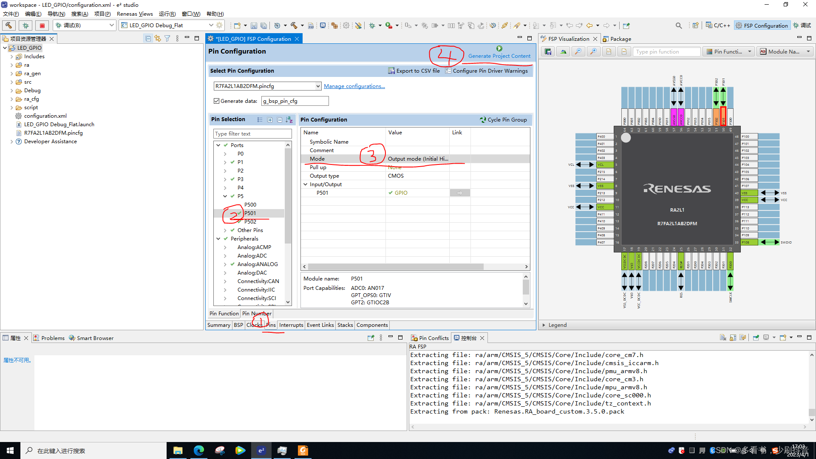This screenshot has height=459, width=816.
Task: Open the 项目(P) menu
Action: pos(102,14)
